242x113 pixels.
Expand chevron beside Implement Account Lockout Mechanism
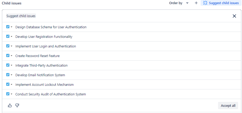pyautogui.click(x=11, y=84)
